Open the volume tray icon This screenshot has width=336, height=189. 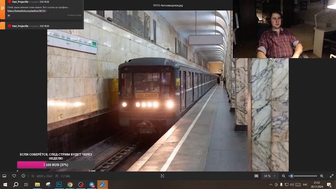pos(292,184)
